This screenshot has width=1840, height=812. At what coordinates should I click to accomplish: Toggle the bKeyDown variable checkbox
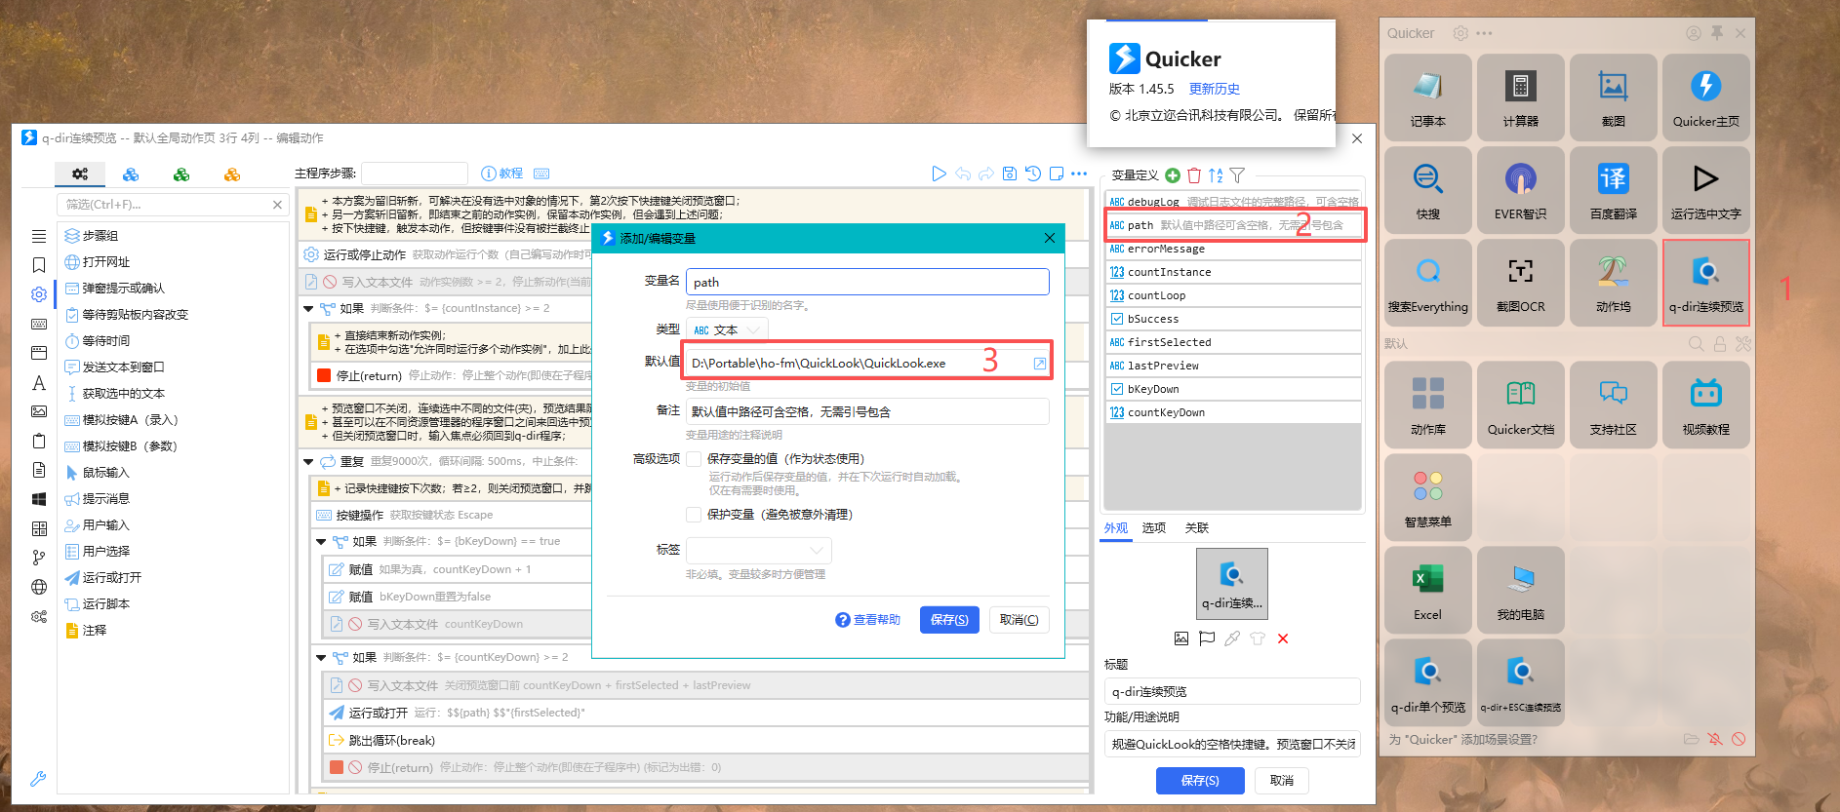pyautogui.click(x=1117, y=389)
